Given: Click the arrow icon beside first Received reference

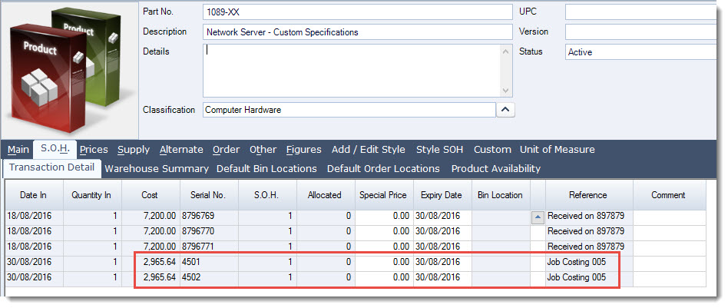Looking at the screenshot, I should tap(538, 217).
